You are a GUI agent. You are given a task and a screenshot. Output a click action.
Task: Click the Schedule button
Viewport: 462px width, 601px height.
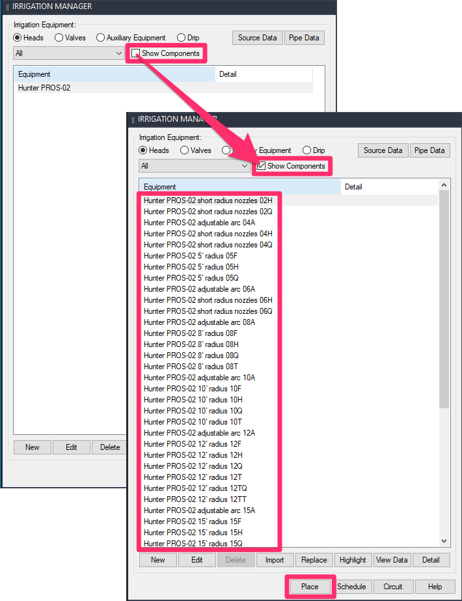(x=351, y=587)
